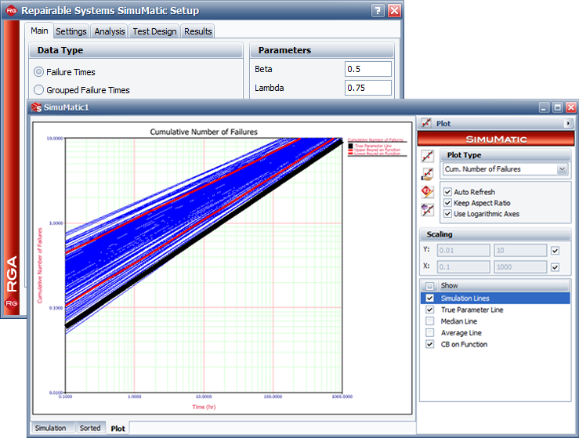Viewport: 579px width, 438px height.
Task: Switch to Main tab in Setup window
Action: coord(39,31)
